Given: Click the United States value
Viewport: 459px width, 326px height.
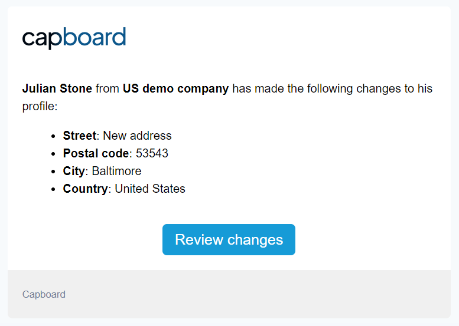Looking at the screenshot, I should click(x=150, y=189).
